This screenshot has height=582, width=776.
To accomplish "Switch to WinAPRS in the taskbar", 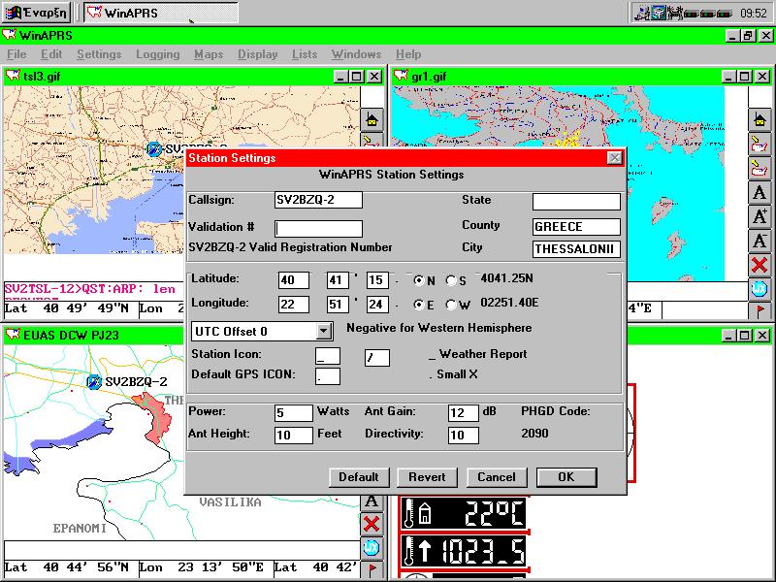I will 160,13.
